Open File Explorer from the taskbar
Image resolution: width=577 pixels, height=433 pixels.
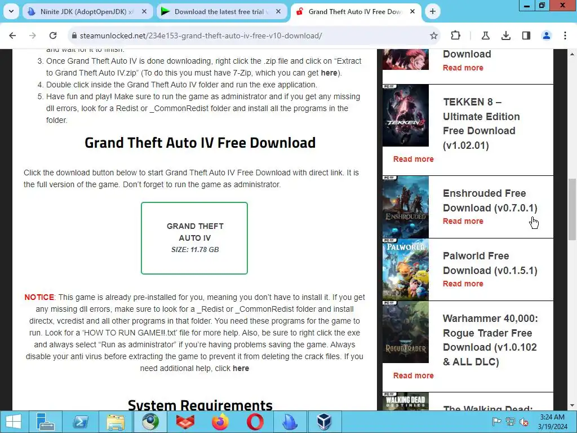[116, 422]
